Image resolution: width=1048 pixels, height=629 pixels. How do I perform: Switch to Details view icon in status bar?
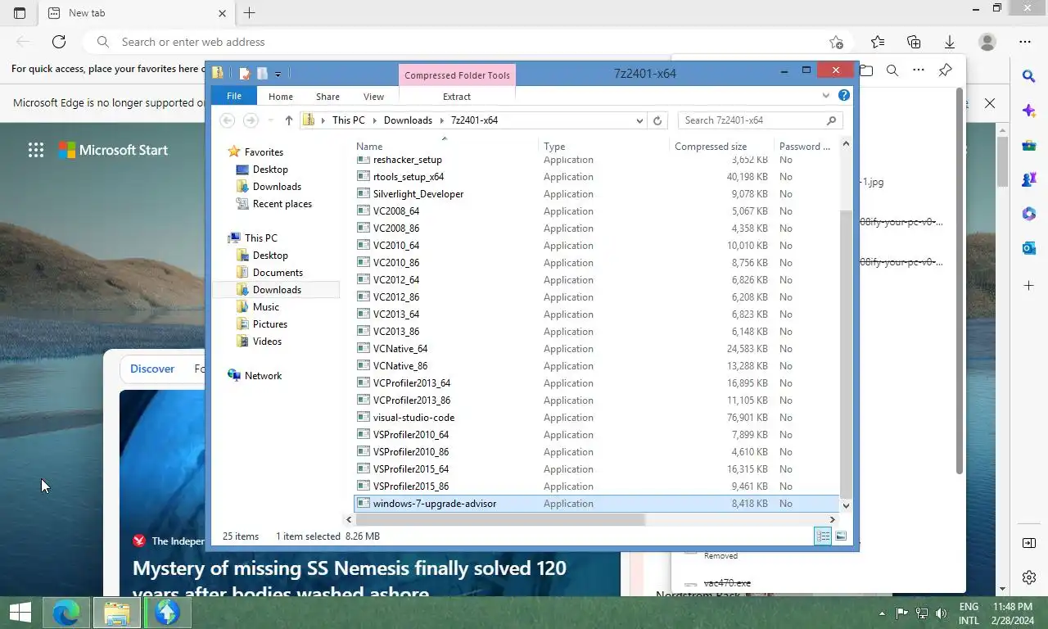(823, 536)
